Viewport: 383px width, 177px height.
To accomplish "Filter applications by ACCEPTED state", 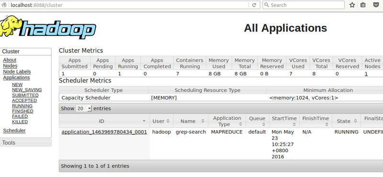I will 24,100.
